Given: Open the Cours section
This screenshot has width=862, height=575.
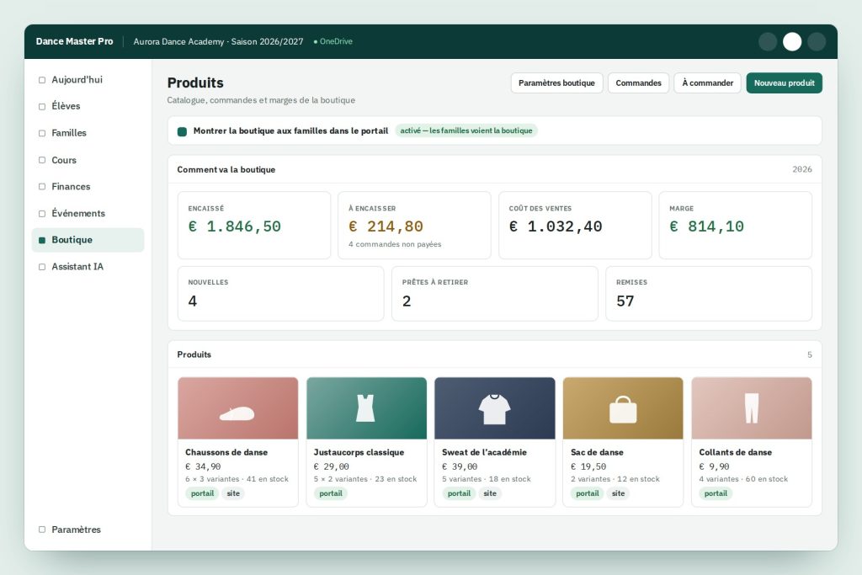Looking at the screenshot, I should [88, 160].
